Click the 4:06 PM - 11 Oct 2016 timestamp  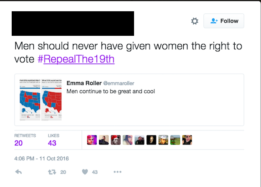pos(41,159)
